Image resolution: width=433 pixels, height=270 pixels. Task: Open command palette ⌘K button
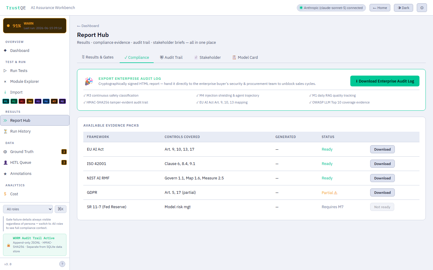click(x=61, y=209)
